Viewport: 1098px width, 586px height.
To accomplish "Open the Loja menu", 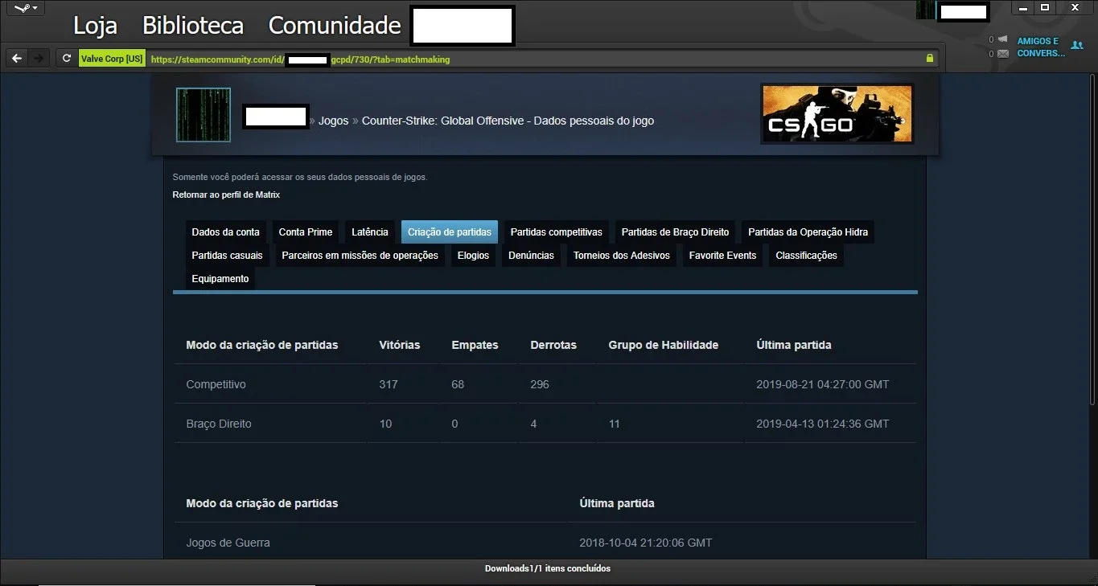I will click(x=95, y=25).
